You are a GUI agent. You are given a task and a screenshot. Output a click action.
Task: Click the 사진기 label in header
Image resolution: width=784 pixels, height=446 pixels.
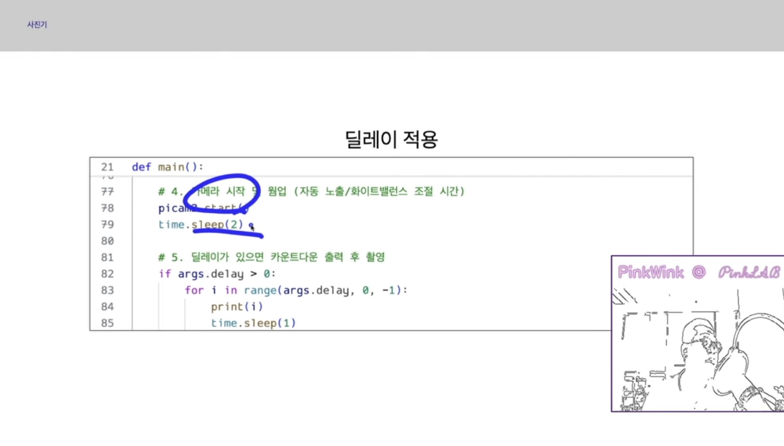coord(37,25)
